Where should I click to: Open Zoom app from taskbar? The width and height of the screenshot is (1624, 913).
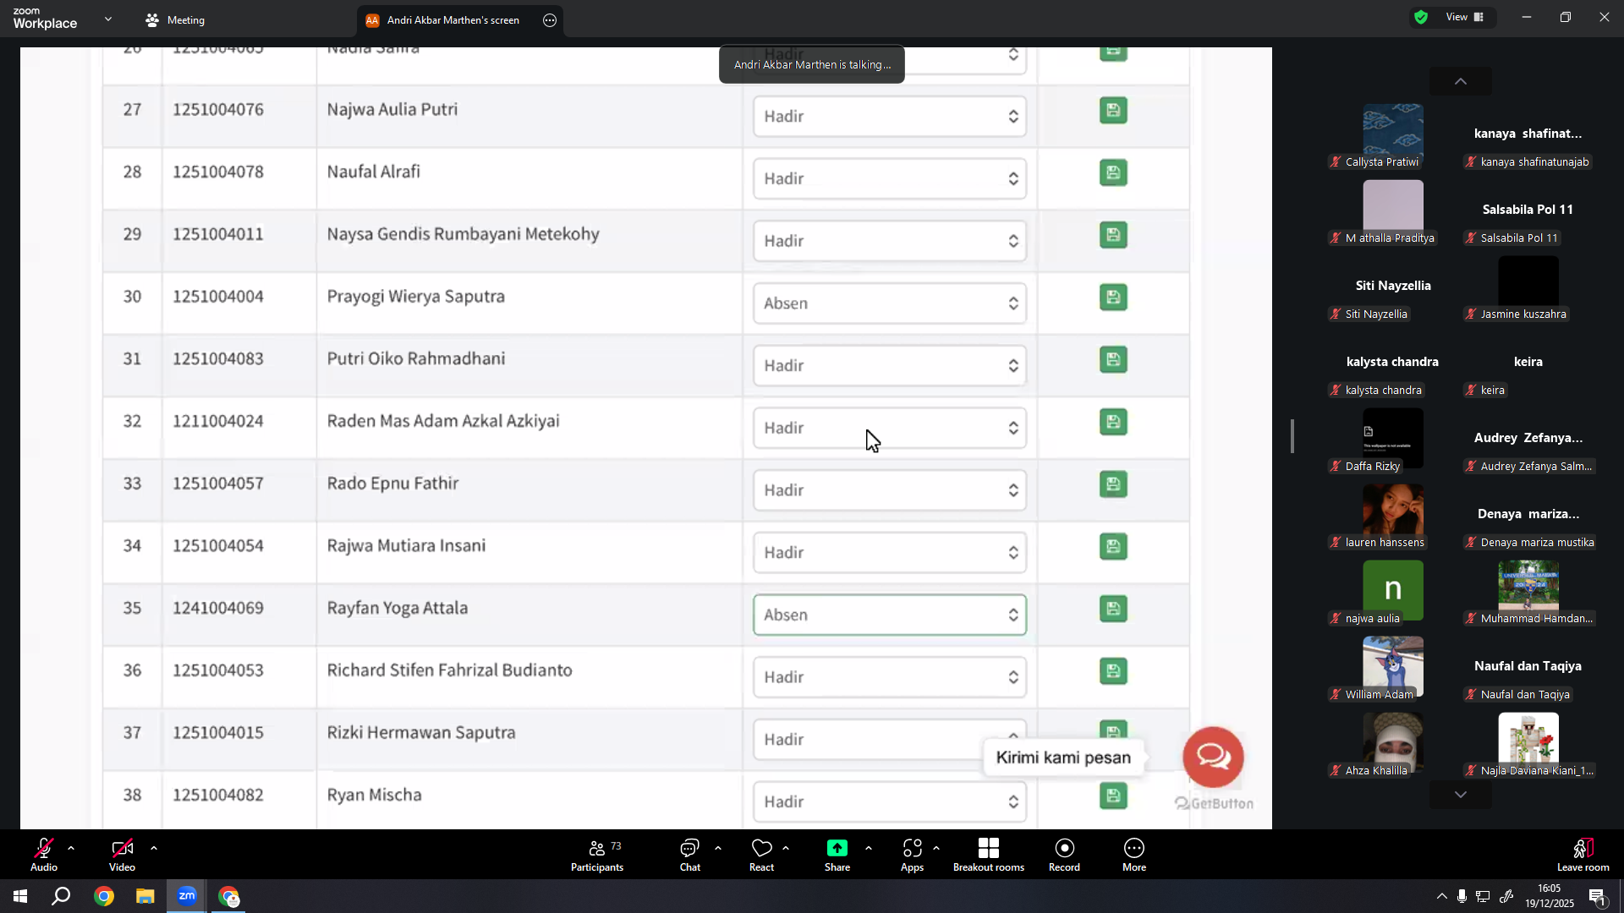click(187, 896)
